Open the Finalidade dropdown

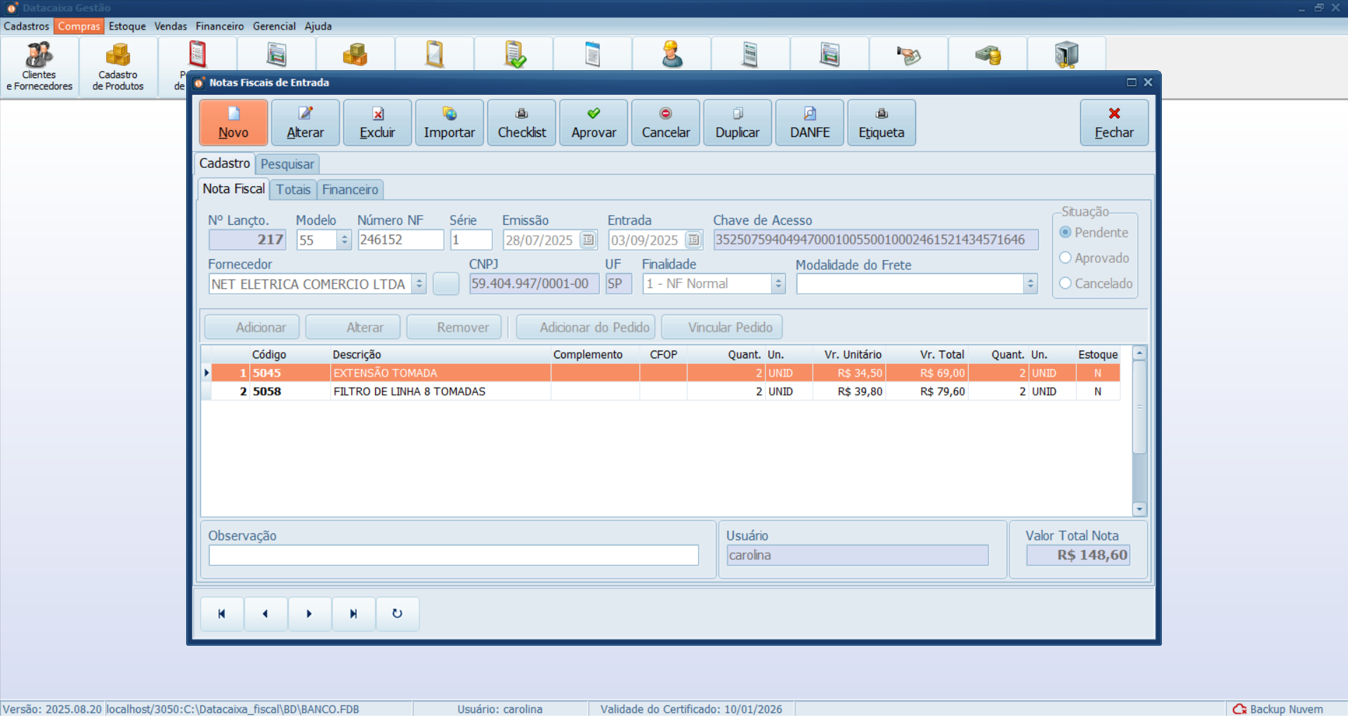coord(777,283)
